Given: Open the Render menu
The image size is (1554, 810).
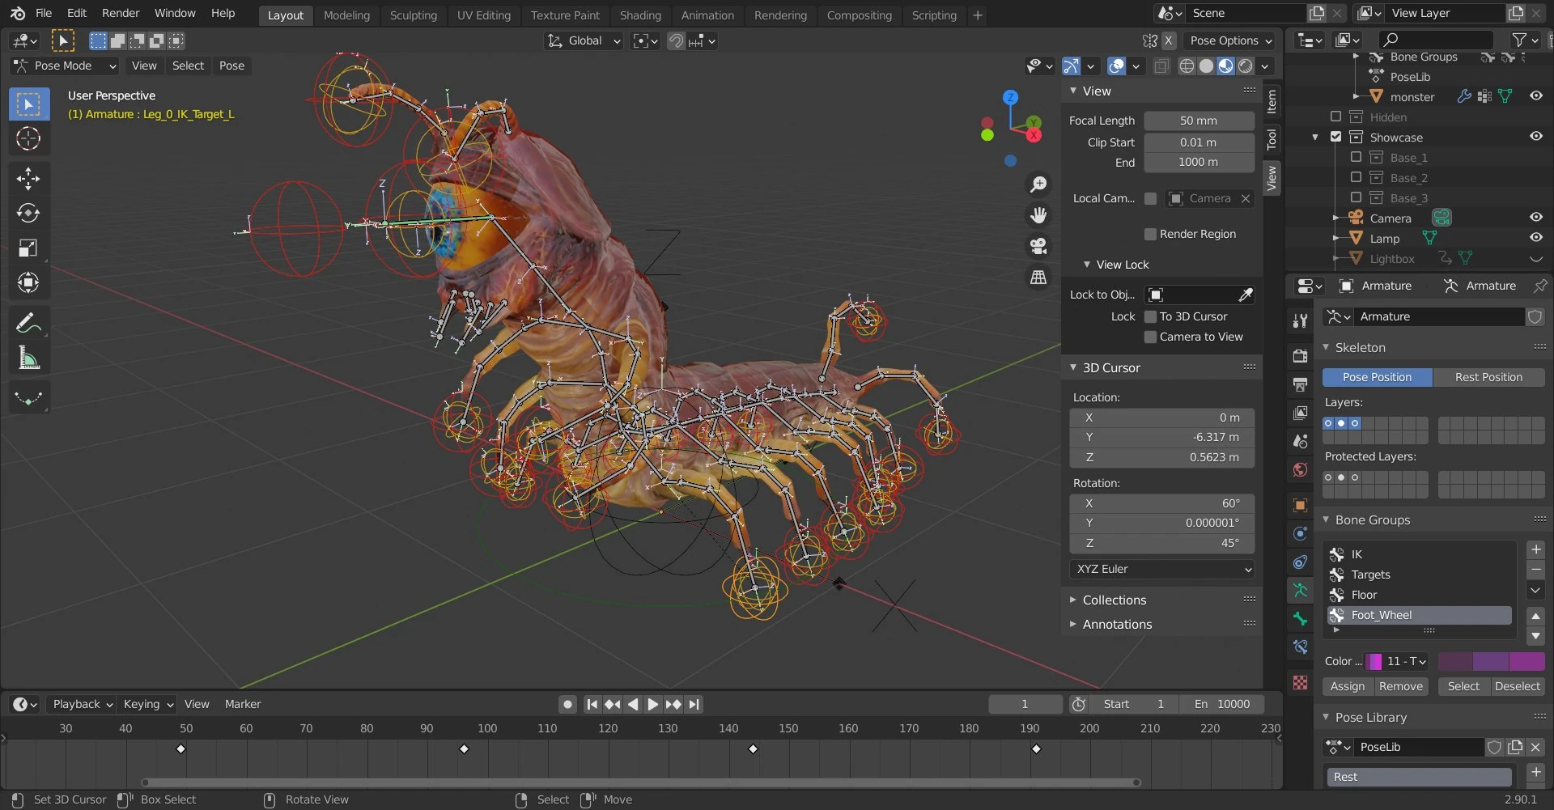Looking at the screenshot, I should pos(121,12).
